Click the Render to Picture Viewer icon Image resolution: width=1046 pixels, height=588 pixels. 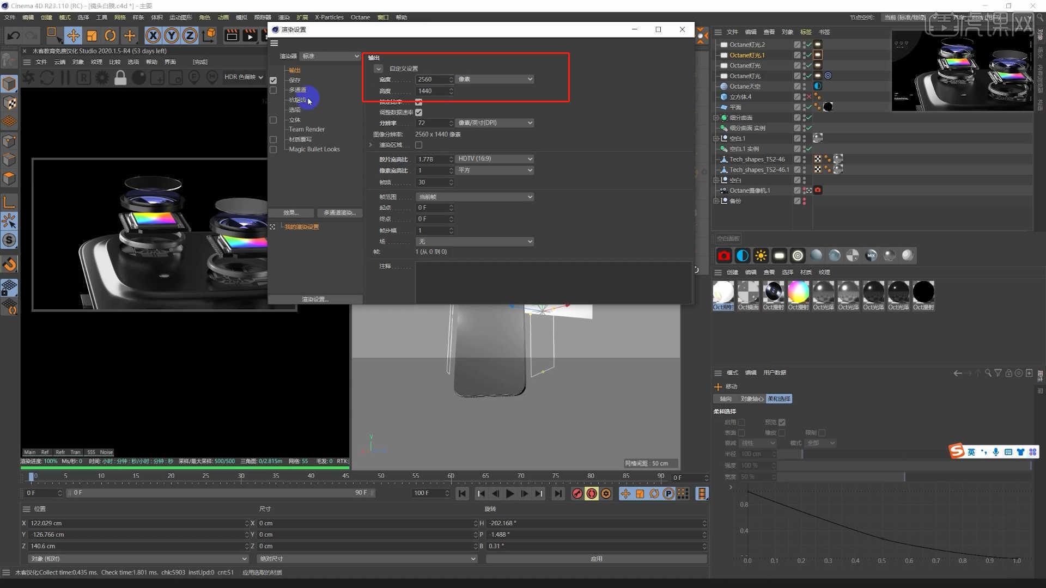[250, 35]
